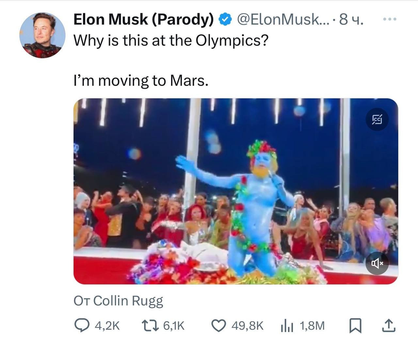Click the blue verified checkmark badge
This screenshot has width=418, height=341.
[225, 20]
